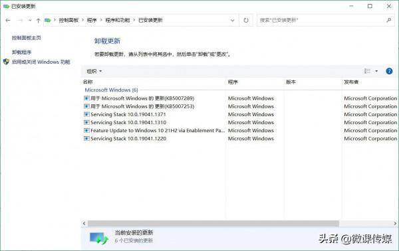Click the scrollbar right arrow
Viewport: 399px width, 251px height.
tap(395, 224)
